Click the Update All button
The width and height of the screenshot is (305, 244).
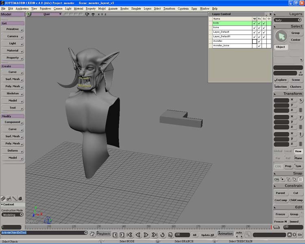[207, 235]
